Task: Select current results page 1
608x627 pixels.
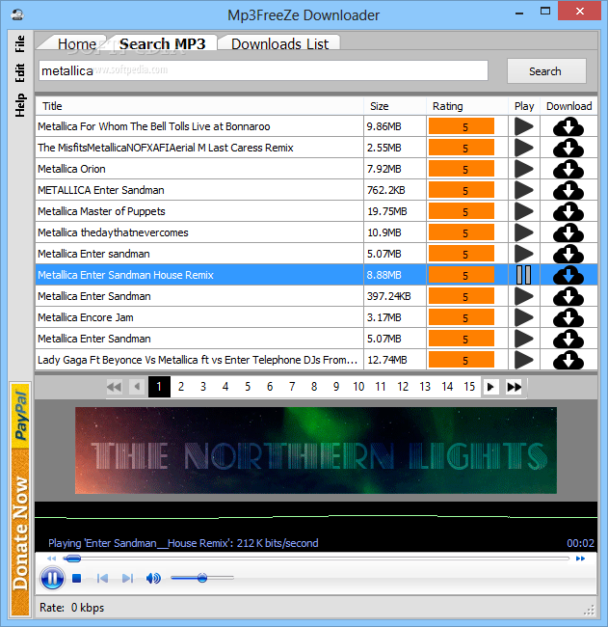Action: point(159,387)
